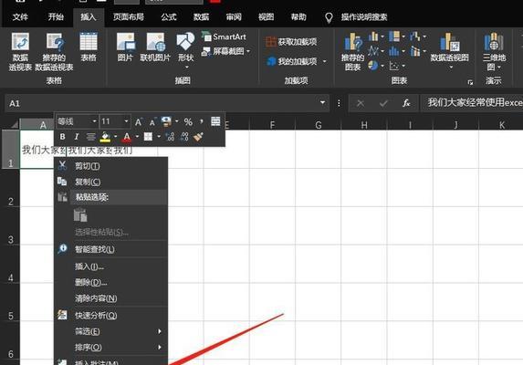Image resolution: width=523 pixels, height=365 pixels.
Task: Choose Delete (删除) from context menu
Action: tap(110, 282)
